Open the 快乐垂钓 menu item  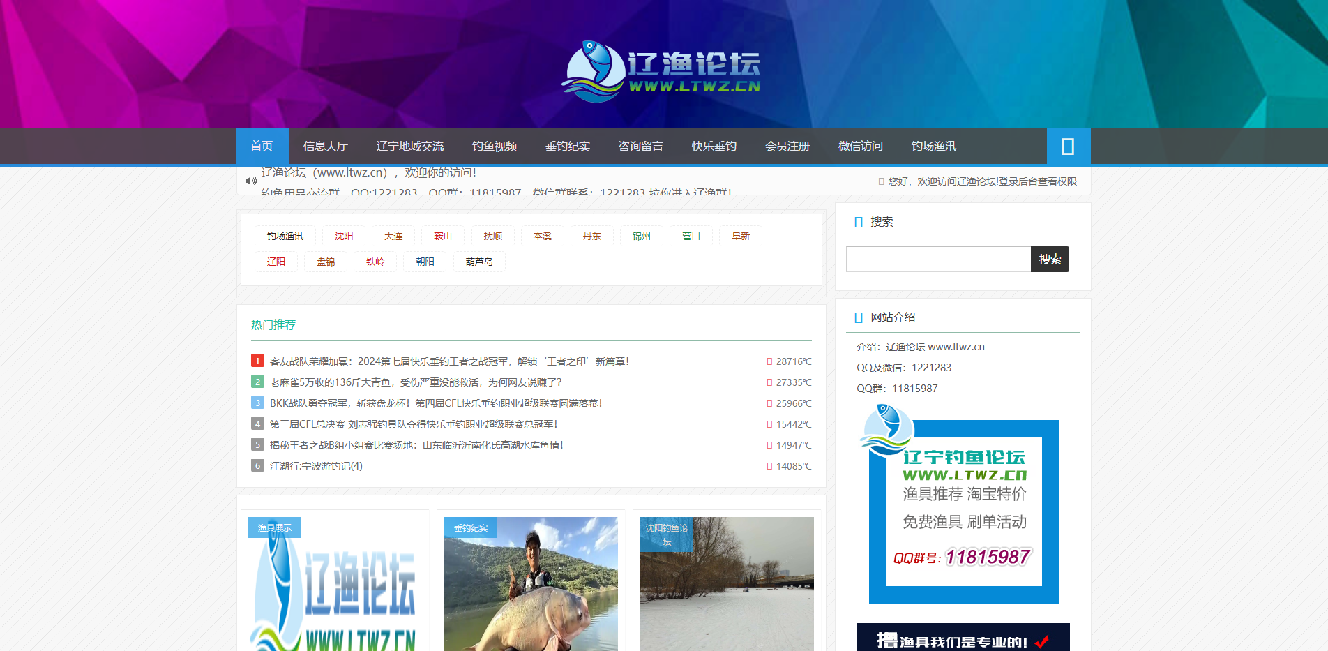714,146
